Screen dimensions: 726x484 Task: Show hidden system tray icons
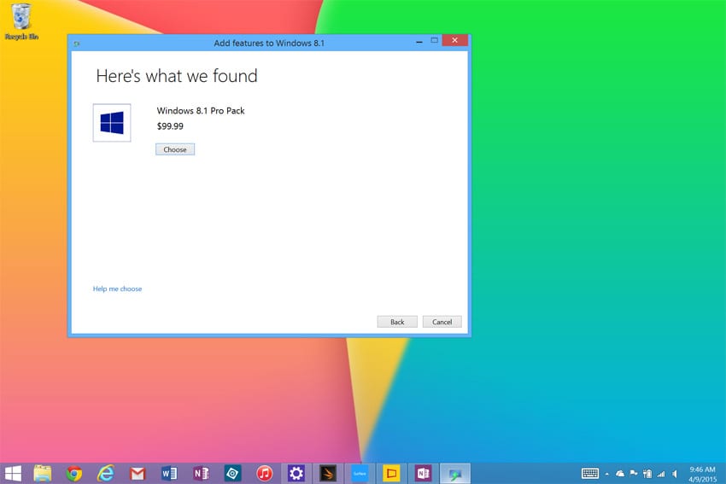(607, 474)
